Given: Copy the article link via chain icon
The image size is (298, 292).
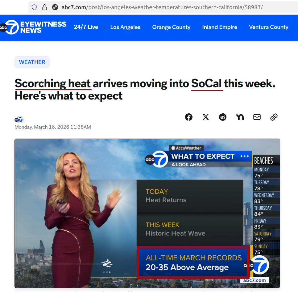Looking at the screenshot, I should coord(274,117).
